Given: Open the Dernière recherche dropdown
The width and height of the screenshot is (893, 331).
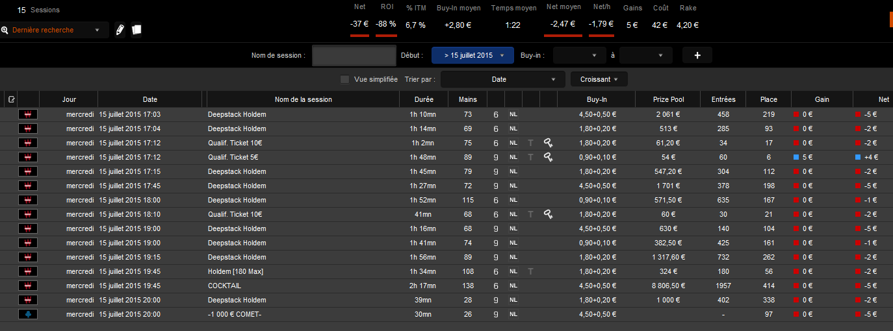Looking at the screenshot, I should click(x=55, y=30).
